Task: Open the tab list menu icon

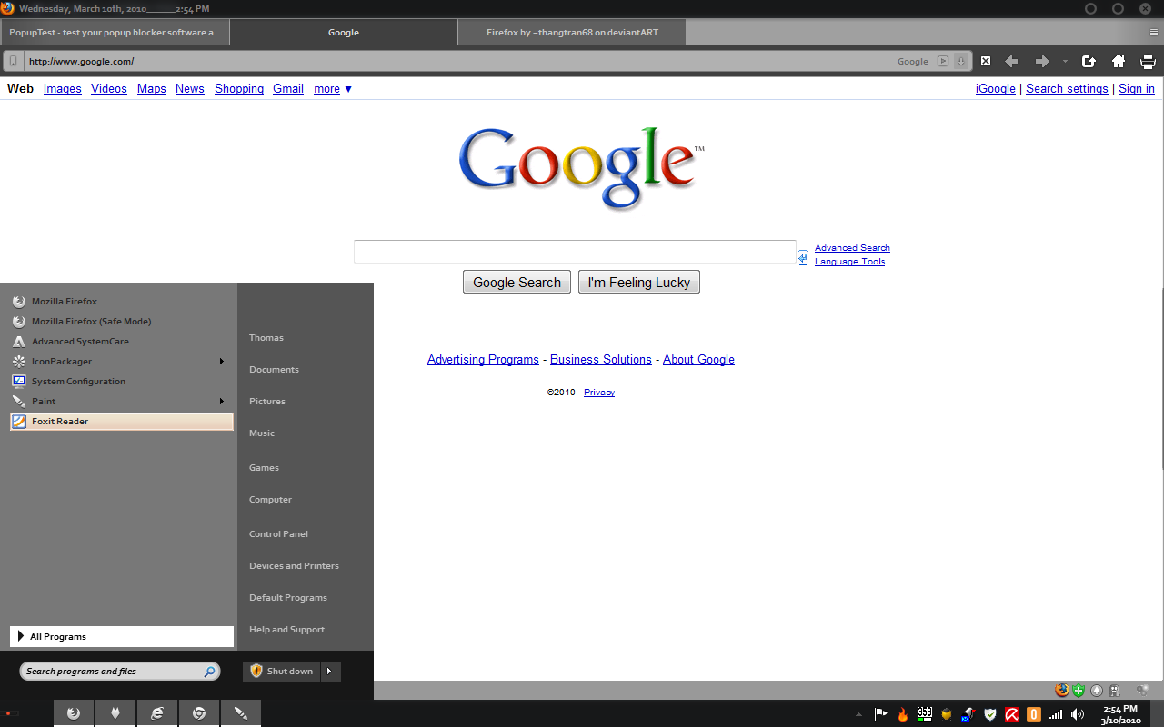Action: [x=1153, y=32]
